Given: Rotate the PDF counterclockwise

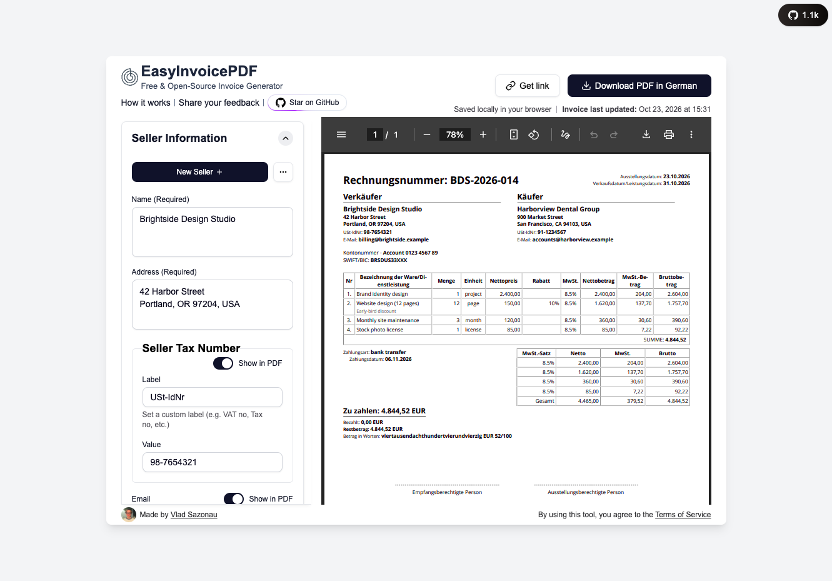Looking at the screenshot, I should (x=534, y=134).
